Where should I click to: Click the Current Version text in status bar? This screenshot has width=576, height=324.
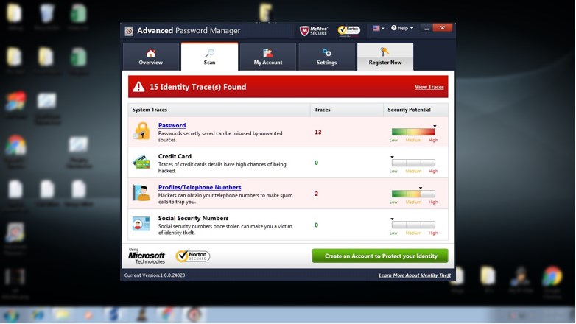tap(154, 275)
